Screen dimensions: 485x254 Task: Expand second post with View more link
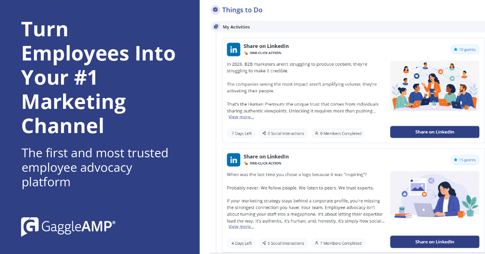[x=241, y=227]
